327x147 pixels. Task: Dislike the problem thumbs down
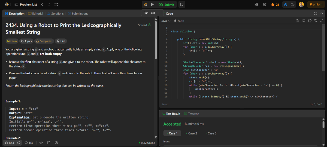(19, 143)
